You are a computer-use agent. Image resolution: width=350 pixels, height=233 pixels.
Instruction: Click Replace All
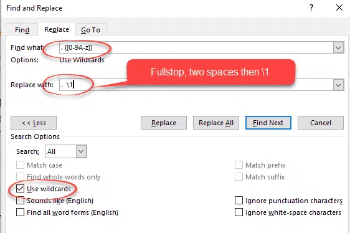click(x=216, y=123)
